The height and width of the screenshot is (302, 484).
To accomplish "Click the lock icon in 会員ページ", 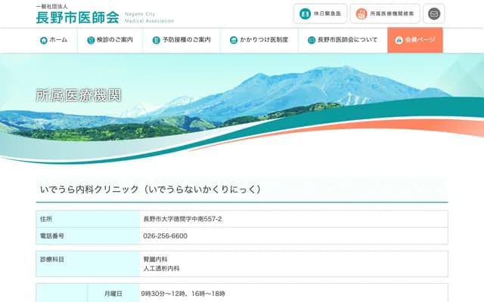I will 399,40.
